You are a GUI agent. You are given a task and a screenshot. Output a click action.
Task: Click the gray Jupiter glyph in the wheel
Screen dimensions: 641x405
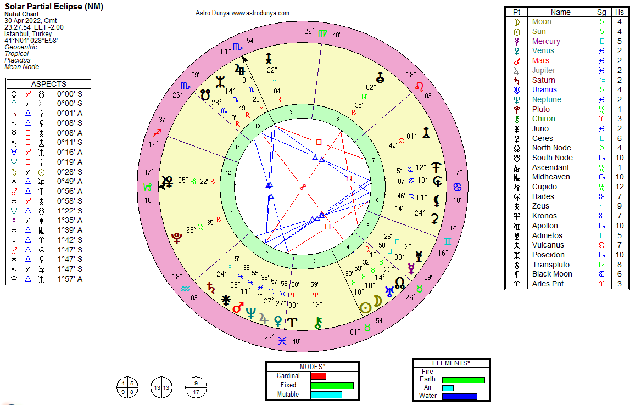point(264,318)
